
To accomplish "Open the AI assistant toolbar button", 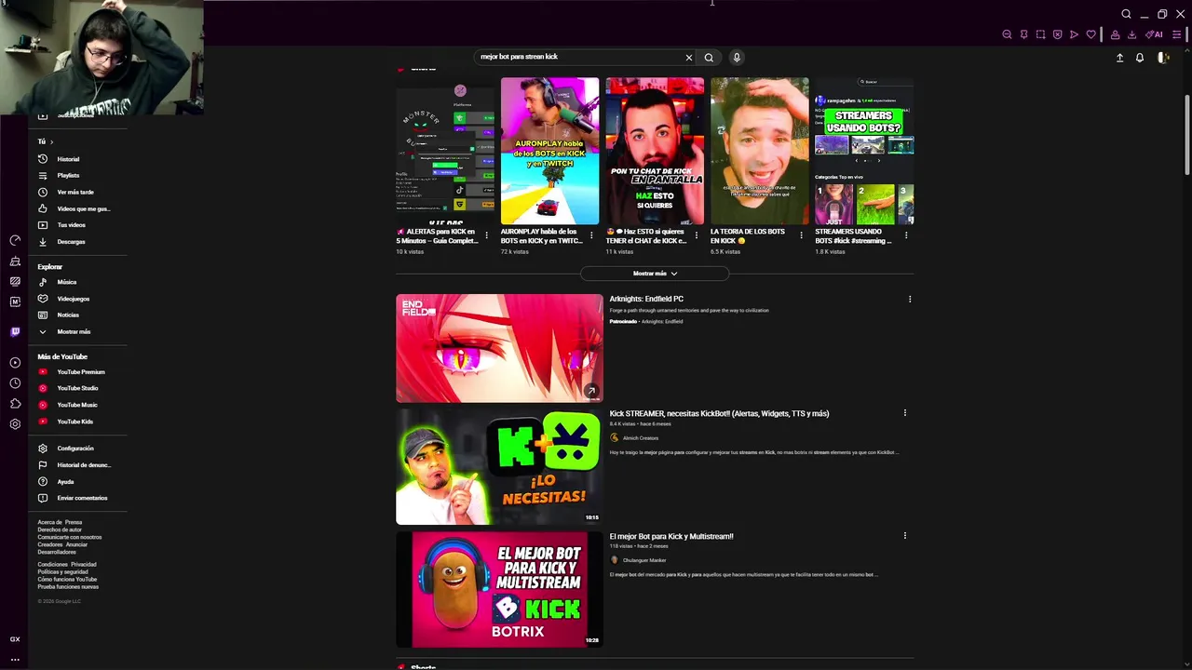I will 1154,34.
